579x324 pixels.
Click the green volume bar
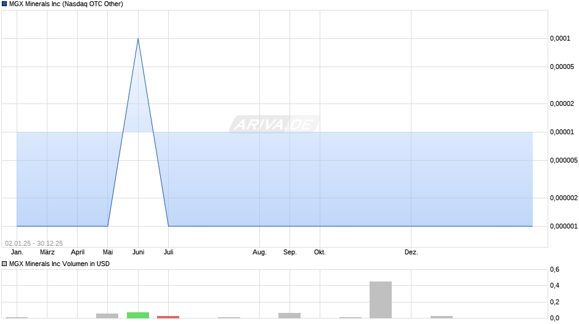point(138,315)
